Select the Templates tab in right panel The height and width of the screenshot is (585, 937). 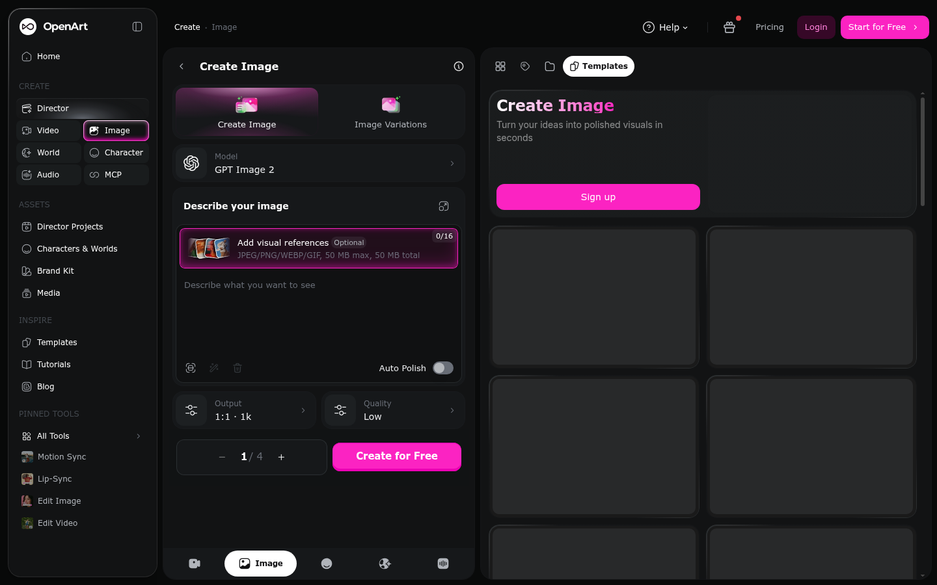[x=599, y=66]
